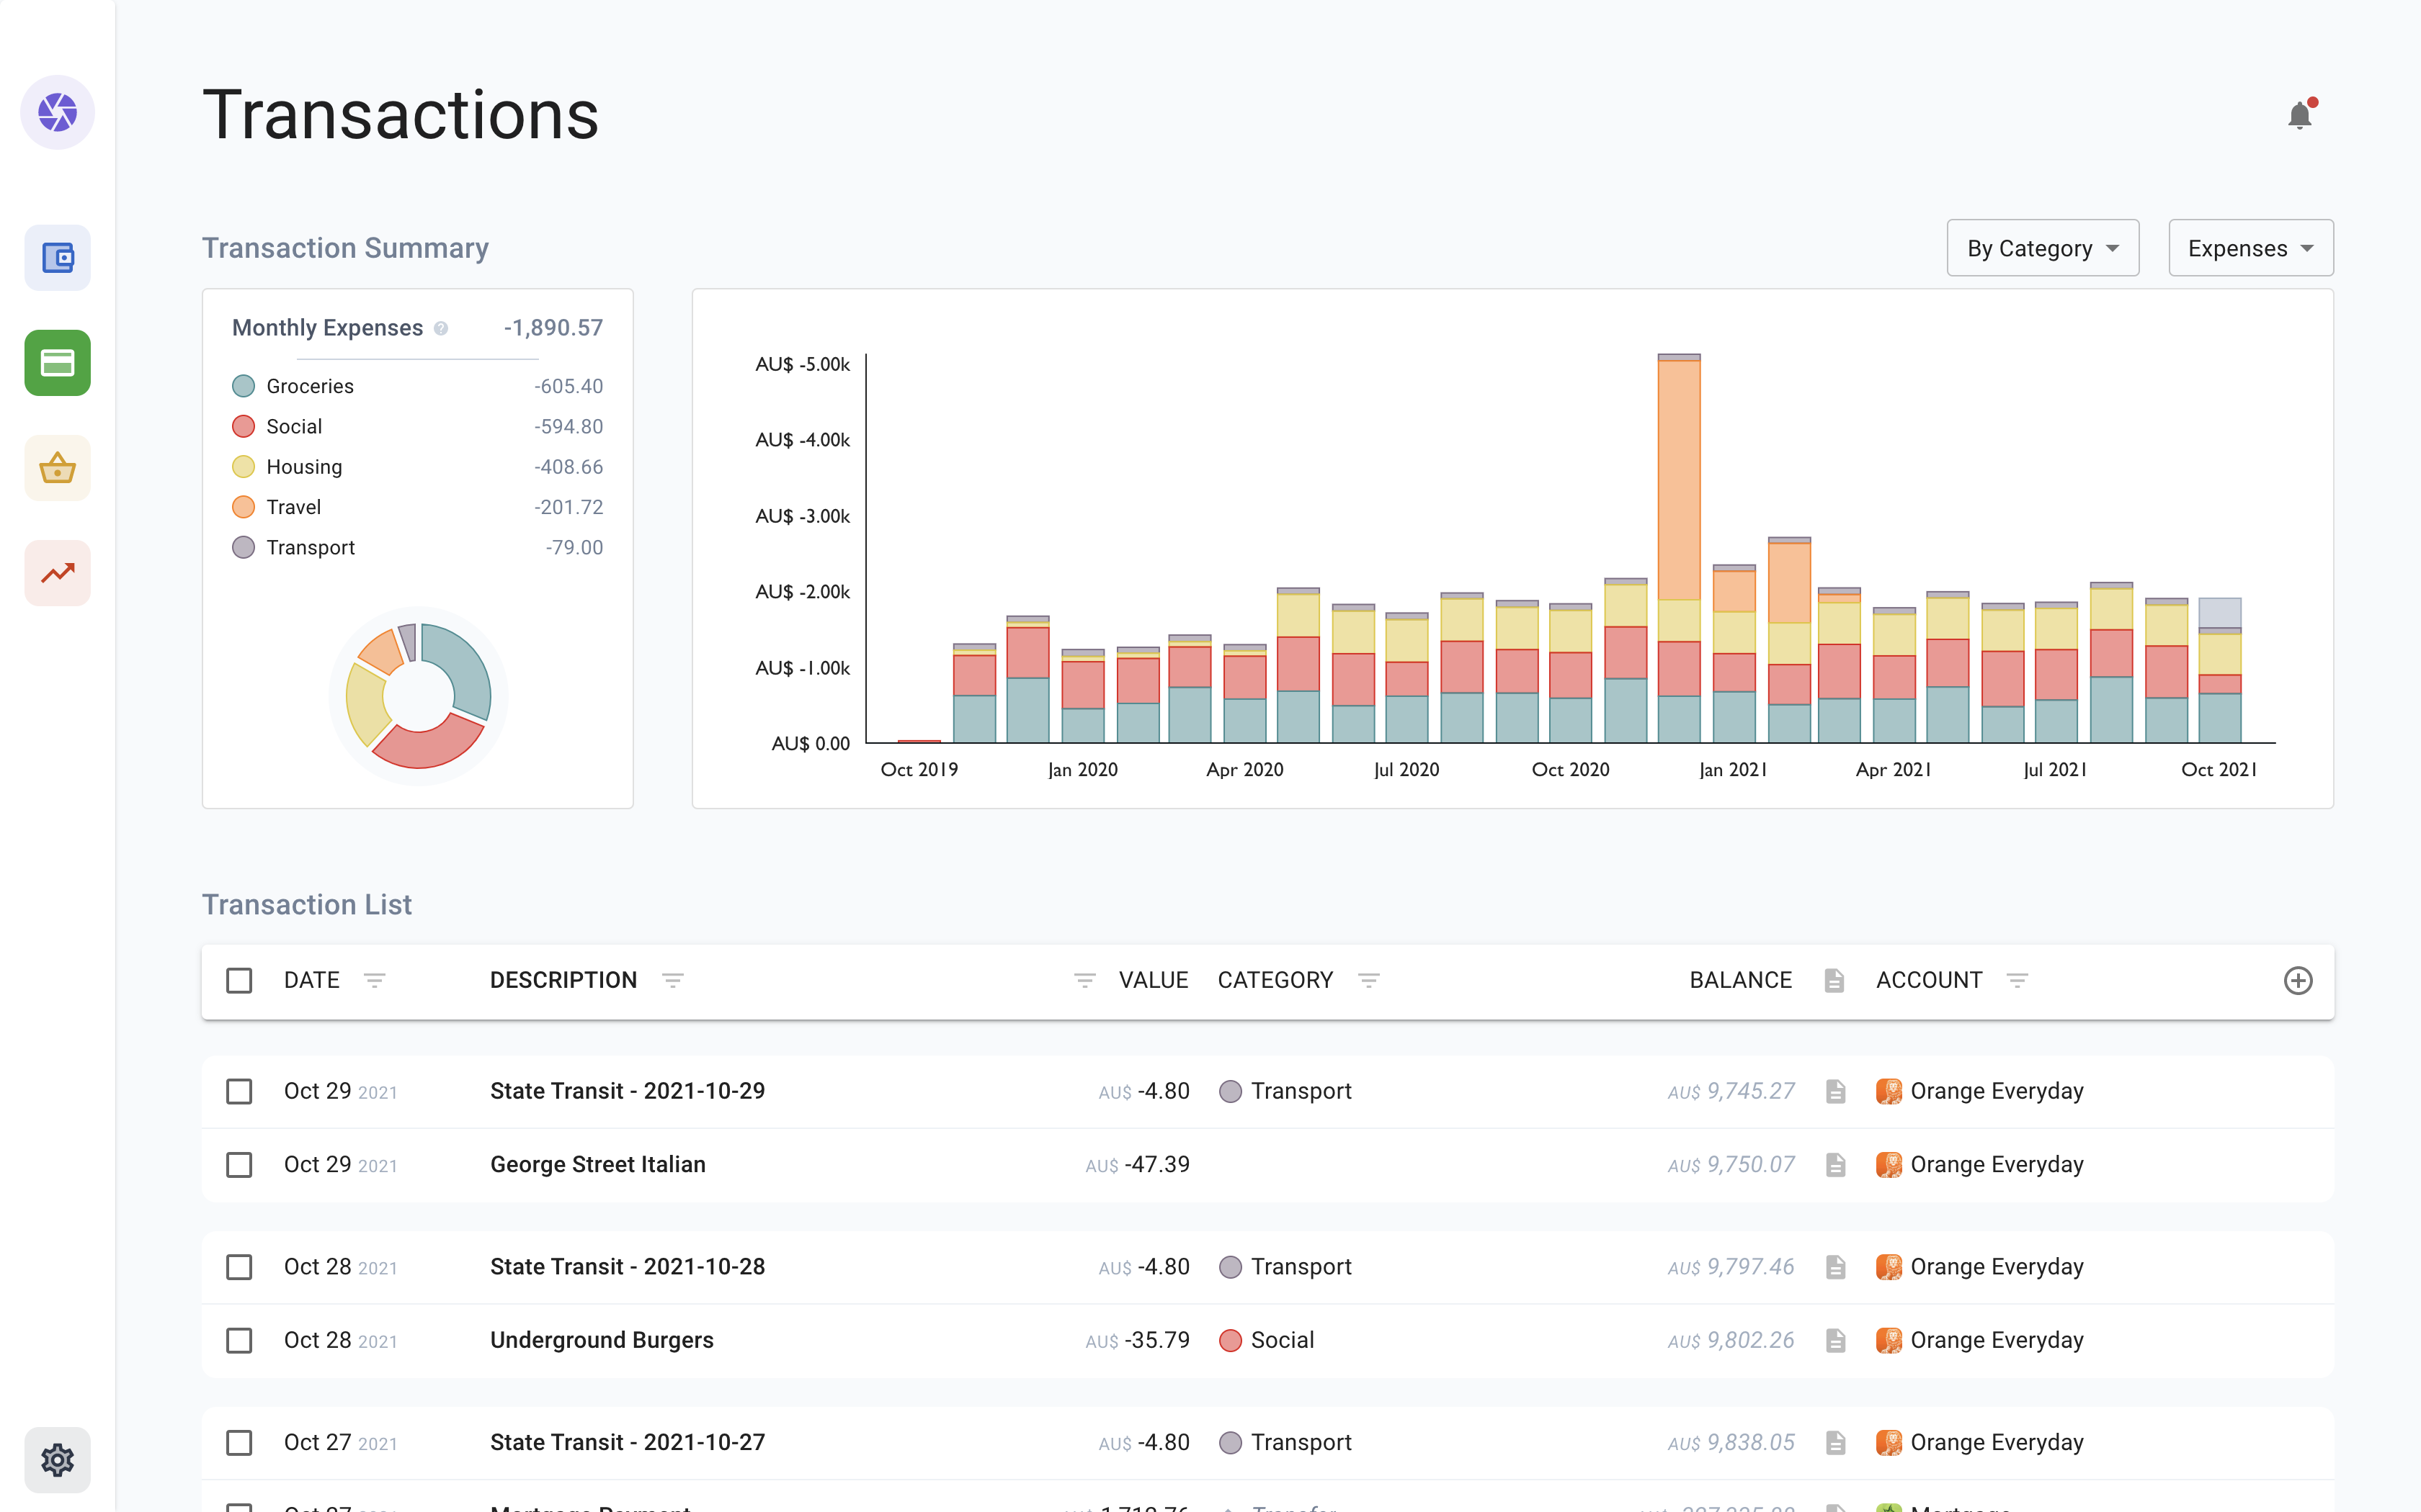The height and width of the screenshot is (1512, 2421).
Task: Open the shopping basket sidebar icon
Action: (x=57, y=468)
